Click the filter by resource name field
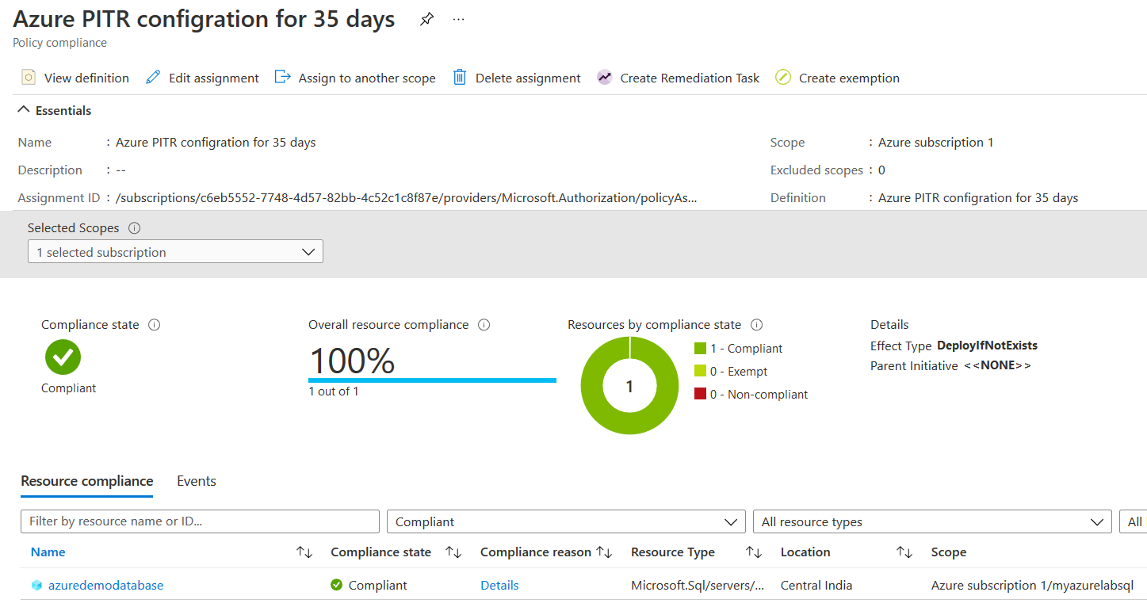 [x=200, y=521]
